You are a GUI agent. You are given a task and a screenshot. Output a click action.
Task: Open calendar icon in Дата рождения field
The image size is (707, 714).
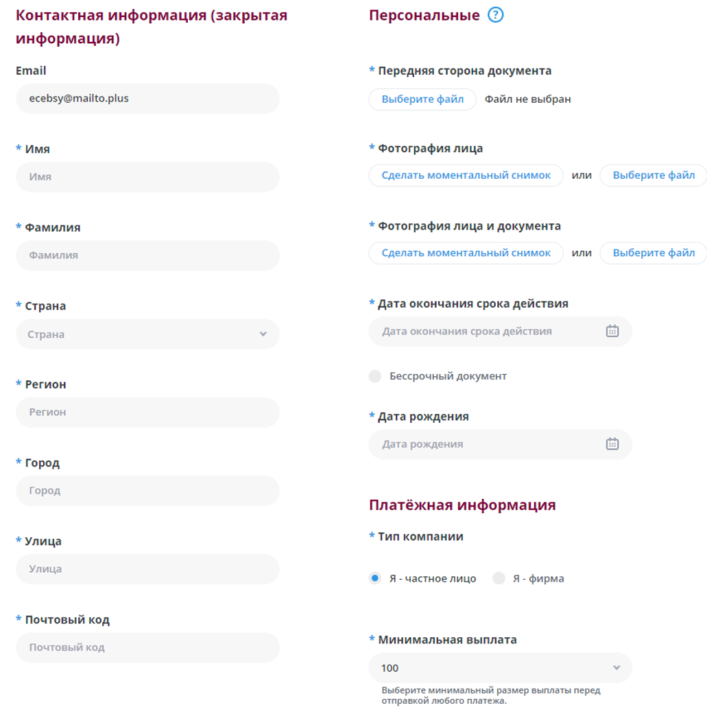tap(612, 443)
